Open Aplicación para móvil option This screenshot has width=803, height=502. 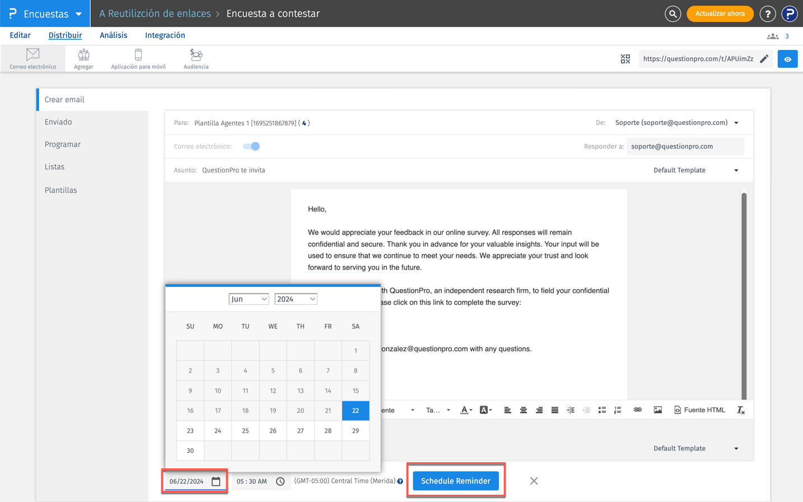138,59
